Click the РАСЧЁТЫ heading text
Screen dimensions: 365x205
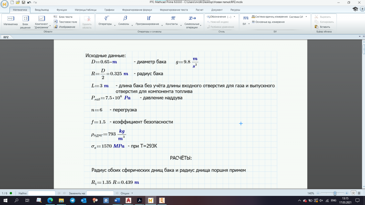[181, 158]
